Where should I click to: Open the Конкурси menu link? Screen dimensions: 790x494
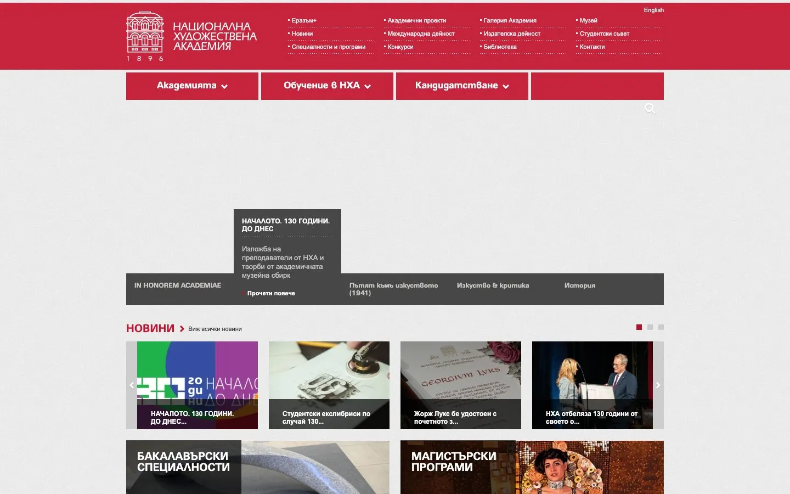400,47
